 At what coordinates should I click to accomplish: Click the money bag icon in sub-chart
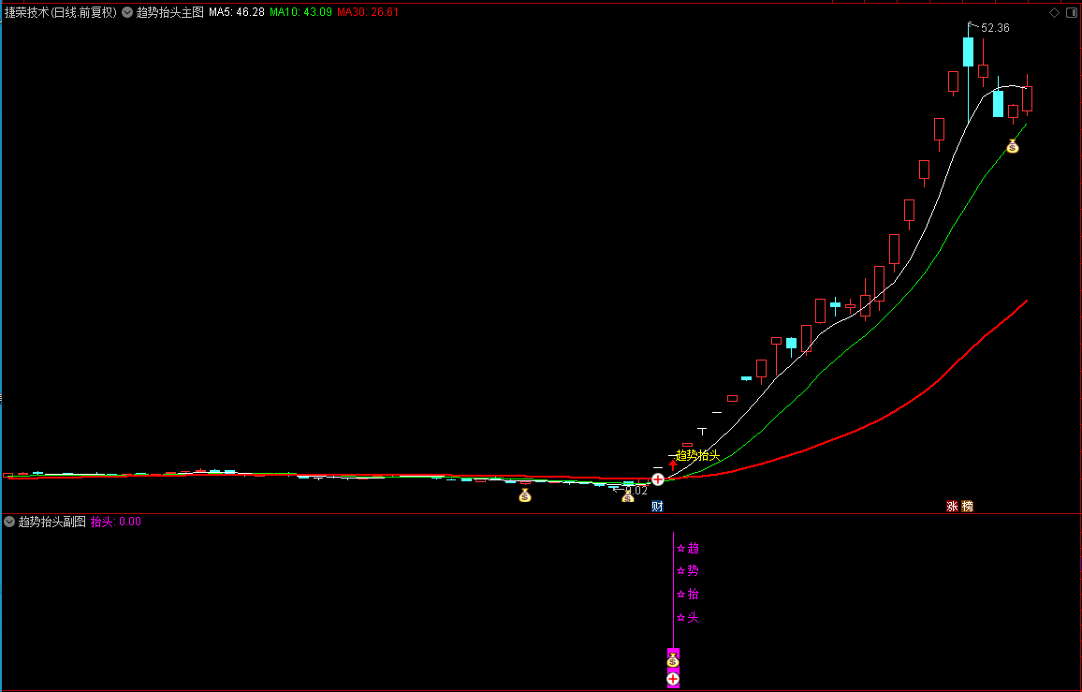673,660
